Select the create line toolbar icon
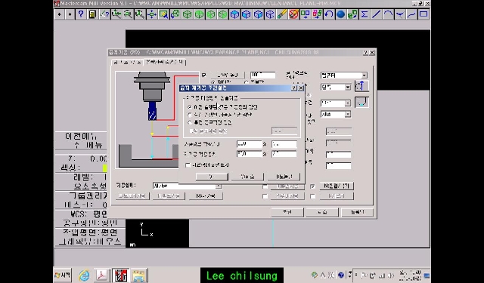 377,14
